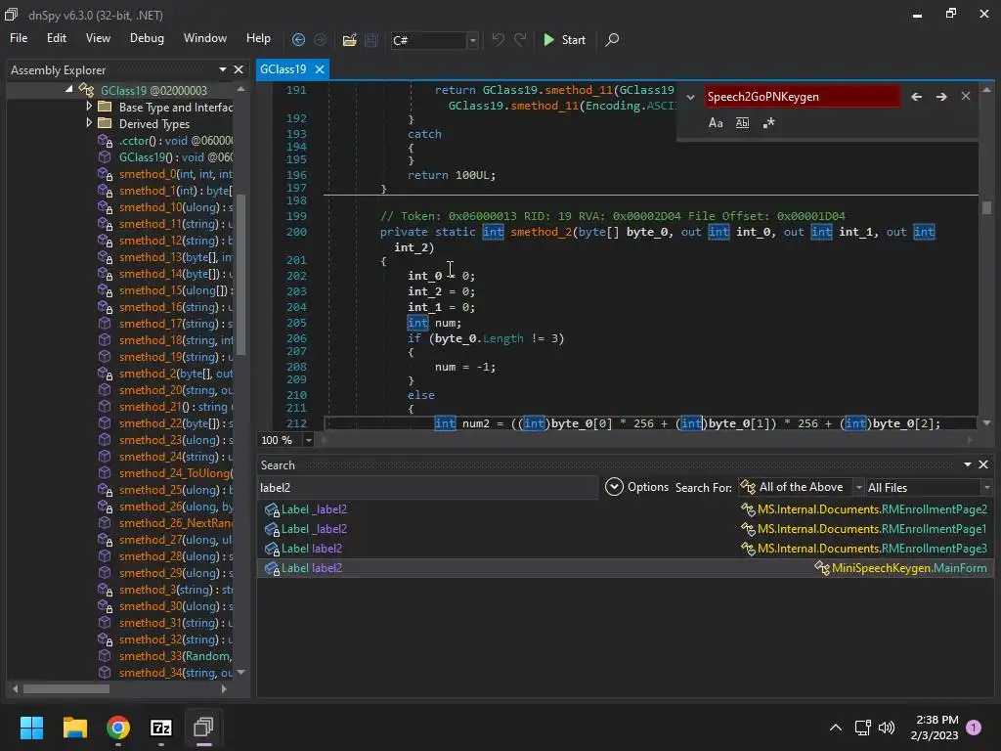Toggle Match Case in the find box
Screen dimensions: 1001x751
(x=716, y=122)
